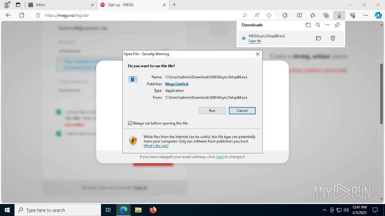Open tab actions menu icon
Viewport: 385px width, 216px height.
coord(18,5)
